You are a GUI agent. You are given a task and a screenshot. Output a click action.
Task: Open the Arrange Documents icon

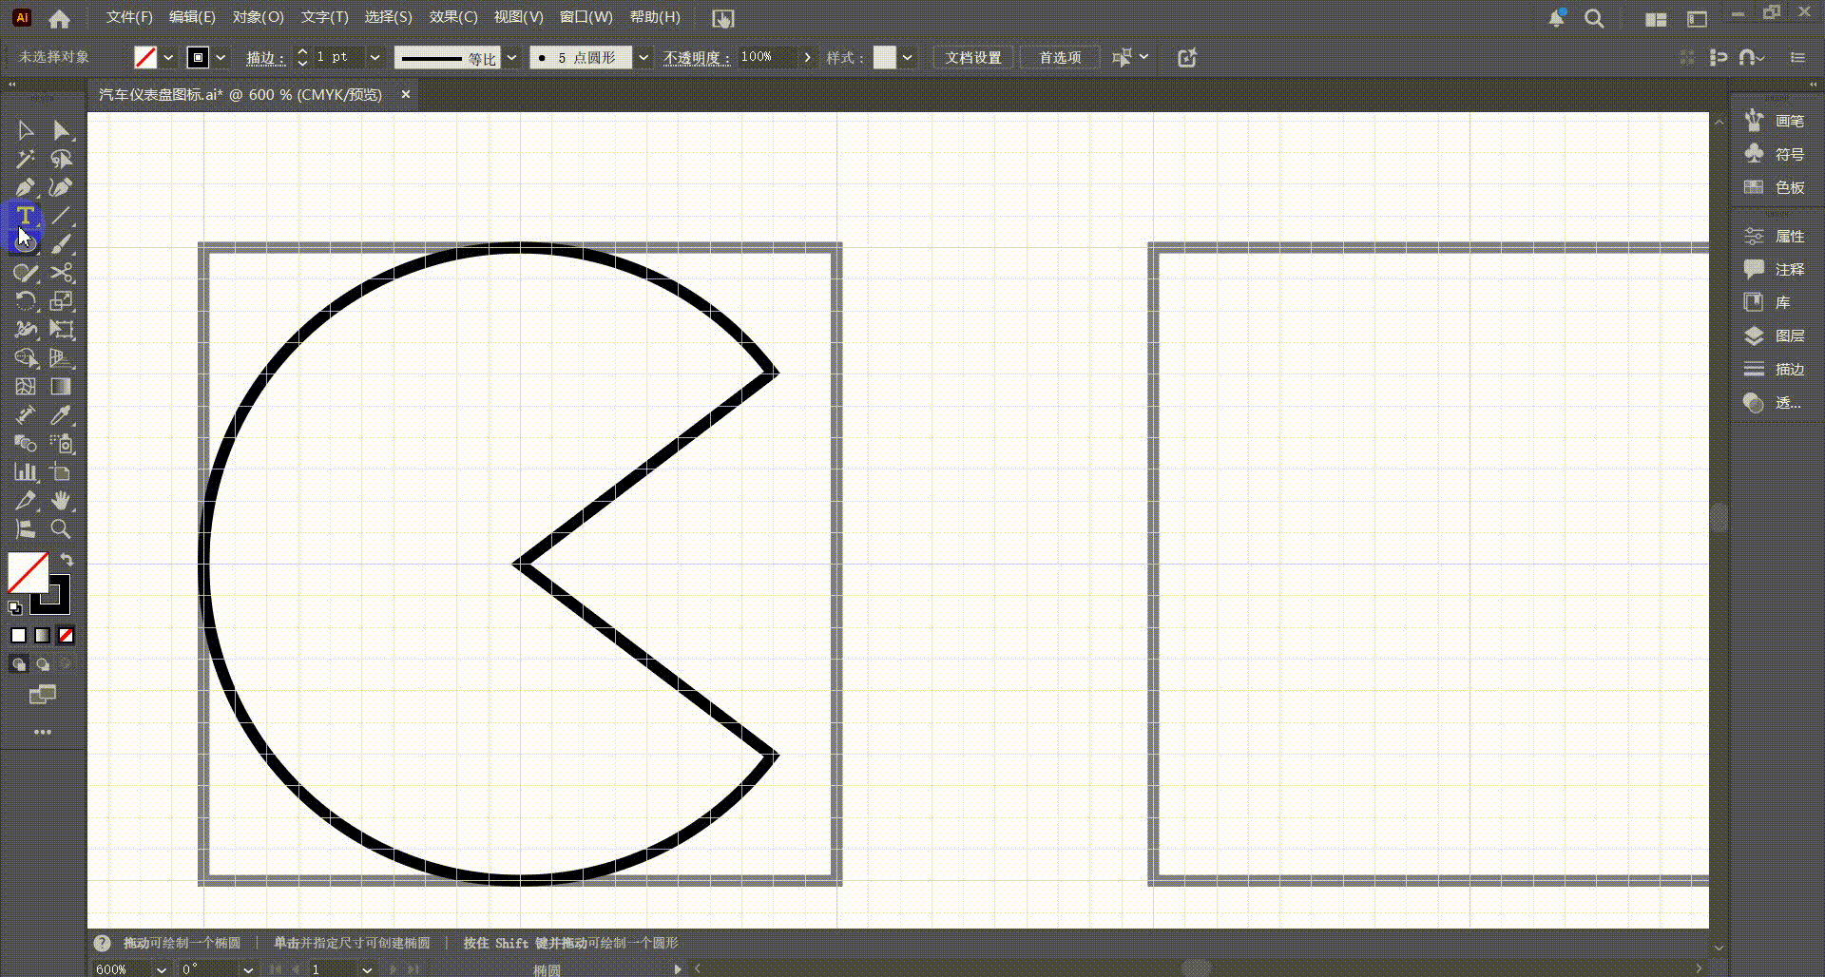point(1656,19)
